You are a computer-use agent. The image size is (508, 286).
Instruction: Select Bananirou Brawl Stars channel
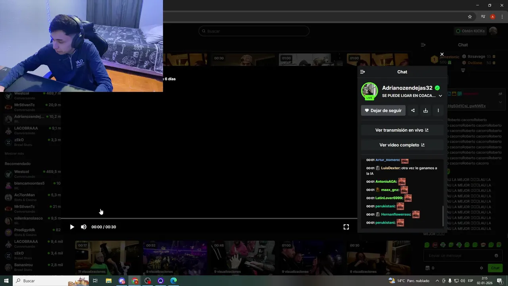[33, 267]
